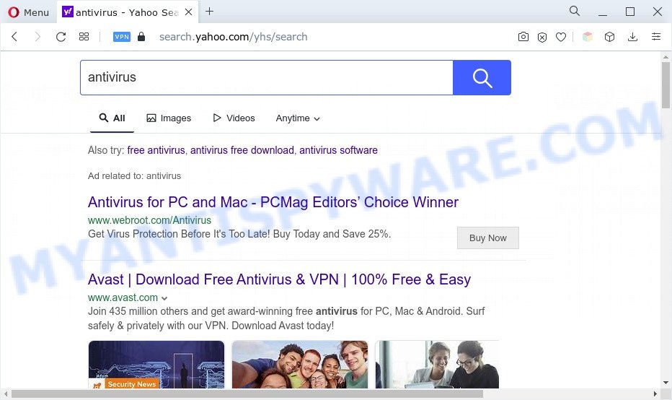Select the address bar URL
Image resolution: width=672 pixels, height=400 pixels.
coord(233,37)
